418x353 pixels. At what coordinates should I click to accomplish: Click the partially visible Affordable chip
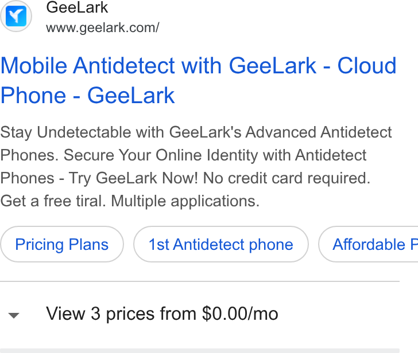click(369, 244)
